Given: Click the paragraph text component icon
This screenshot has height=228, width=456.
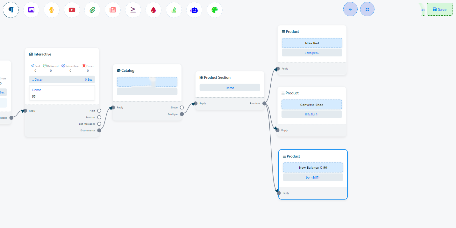Looking at the screenshot, I should coord(11,10).
